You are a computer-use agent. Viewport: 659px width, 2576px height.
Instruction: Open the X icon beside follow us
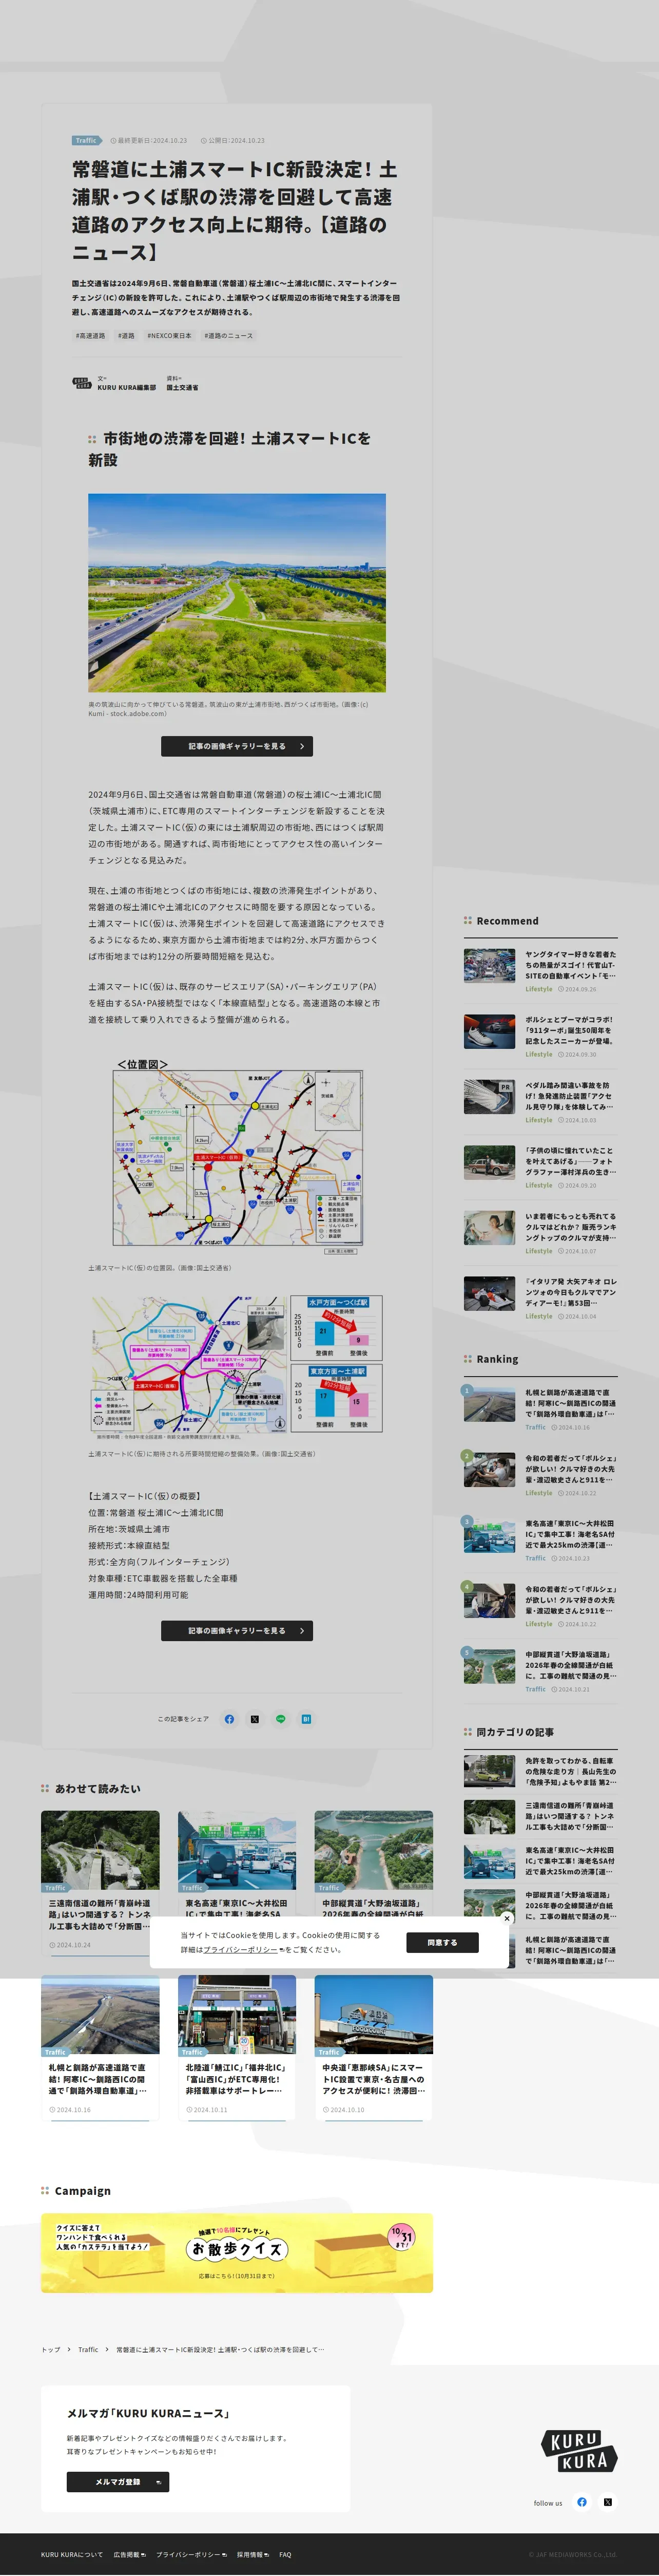coord(607,2502)
